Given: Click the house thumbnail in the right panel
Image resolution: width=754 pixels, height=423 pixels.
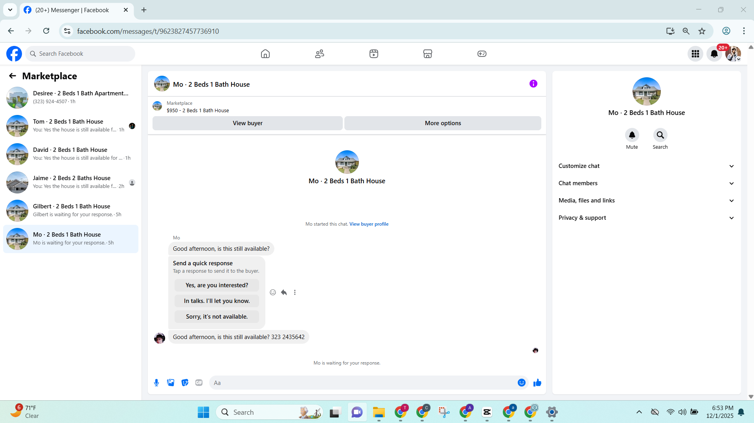Looking at the screenshot, I should [x=647, y=91].
